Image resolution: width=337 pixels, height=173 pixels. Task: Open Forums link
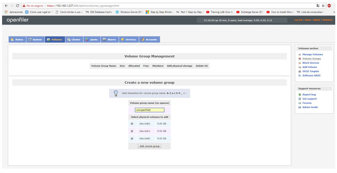pos(307,103)
